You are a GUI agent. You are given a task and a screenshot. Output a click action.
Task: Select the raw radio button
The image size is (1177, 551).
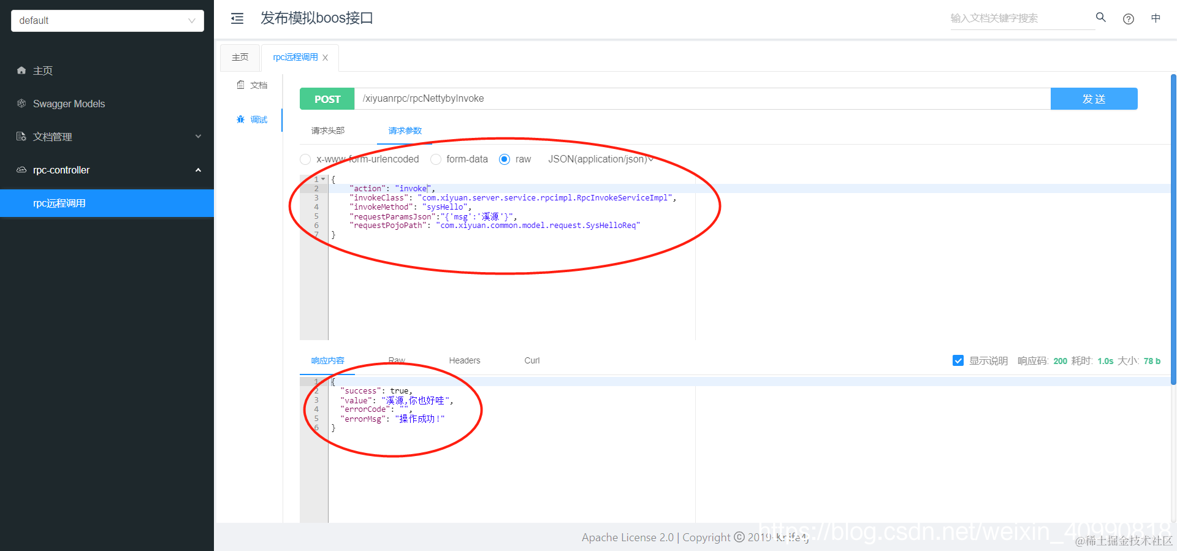pyautogui.click(x=505, y=159)
